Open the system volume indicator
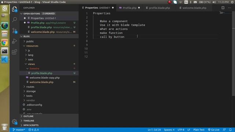 pyautogui.click(x=214, y=2)
